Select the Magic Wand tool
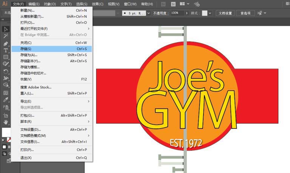The image size is (290, 173). (6, 36)
